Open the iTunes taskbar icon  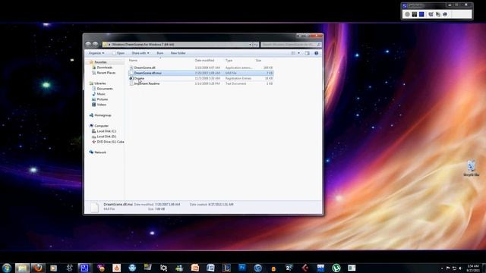[x=258, y=268]
